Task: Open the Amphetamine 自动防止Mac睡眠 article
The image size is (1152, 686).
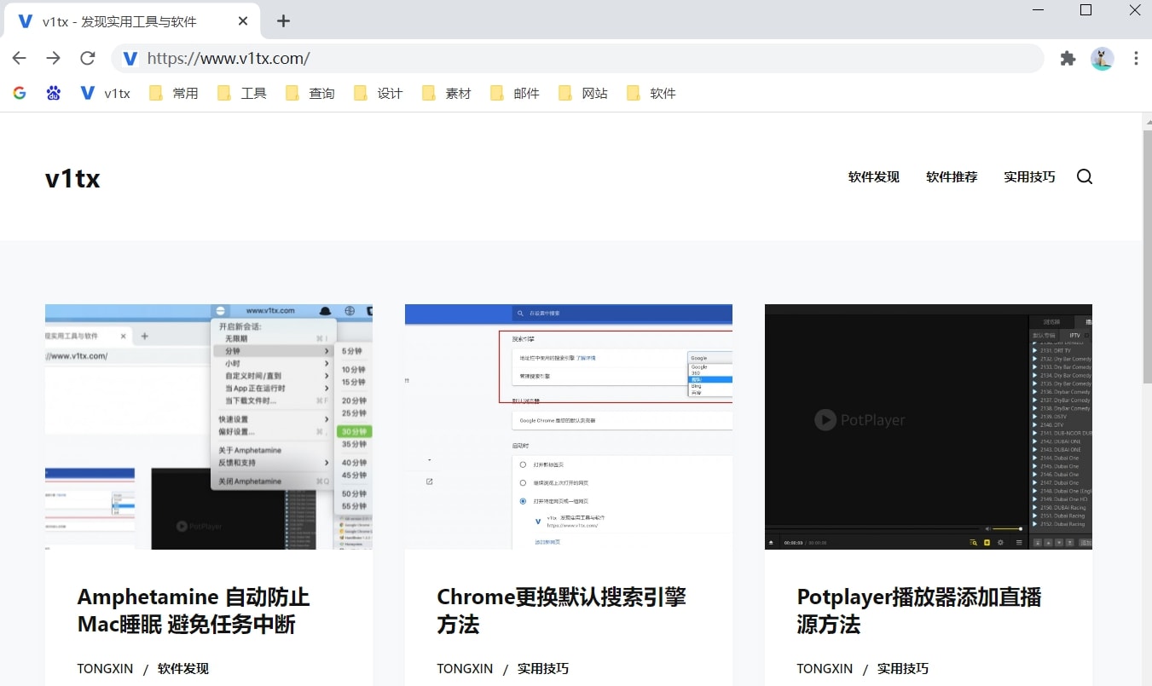Action: [x=193, y=610]
